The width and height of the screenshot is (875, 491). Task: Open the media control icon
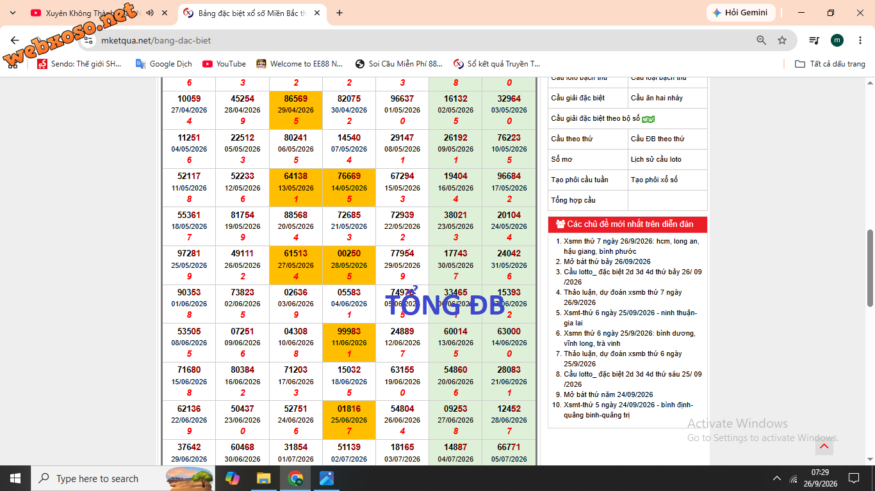[x=814, y=40]
